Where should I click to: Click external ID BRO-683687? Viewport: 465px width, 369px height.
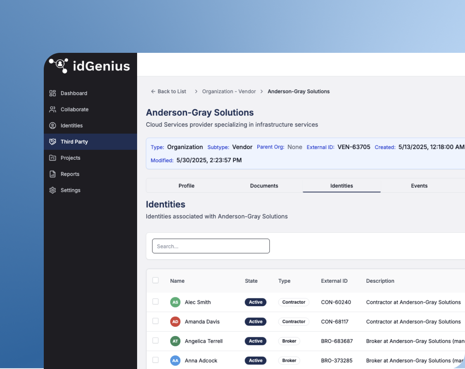(337, 341)
